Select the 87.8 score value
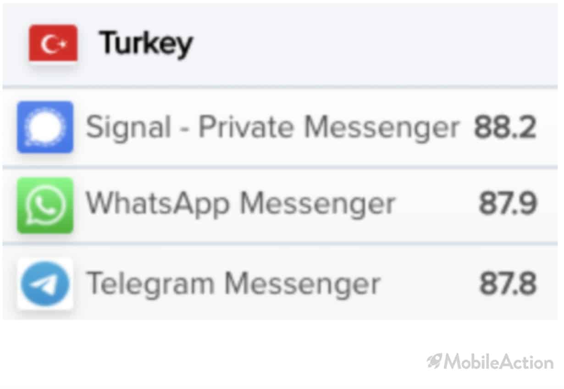 tap(508, 283)
